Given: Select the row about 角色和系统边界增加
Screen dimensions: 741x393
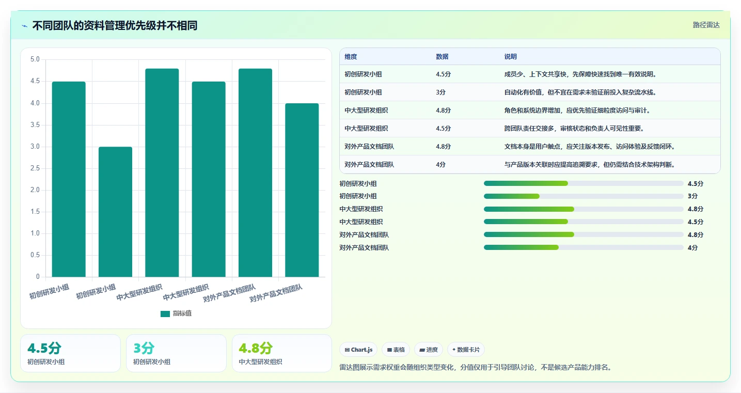Looking at the screenshot, I should (x=530, y=110).
